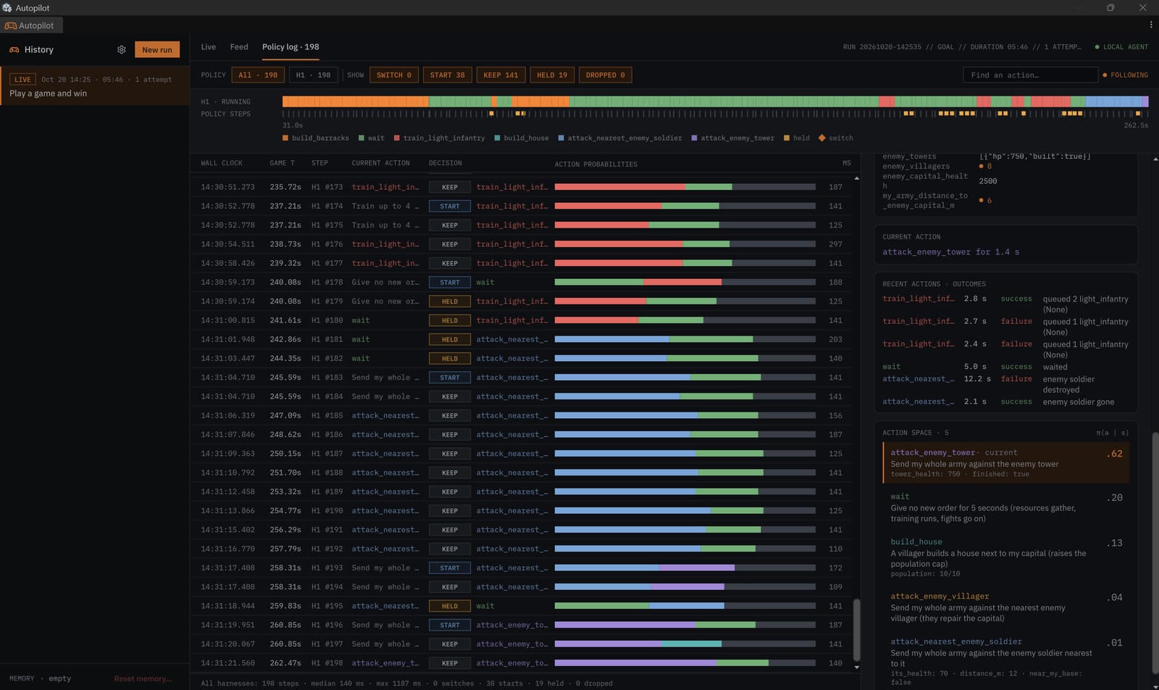Select the wait action in action space

coord(1006,507)
